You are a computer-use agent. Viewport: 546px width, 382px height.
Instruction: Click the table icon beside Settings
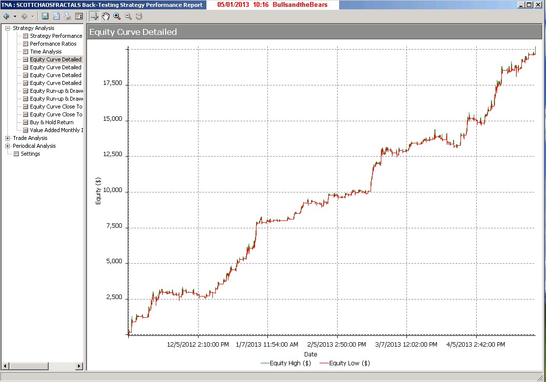point(16,154)
